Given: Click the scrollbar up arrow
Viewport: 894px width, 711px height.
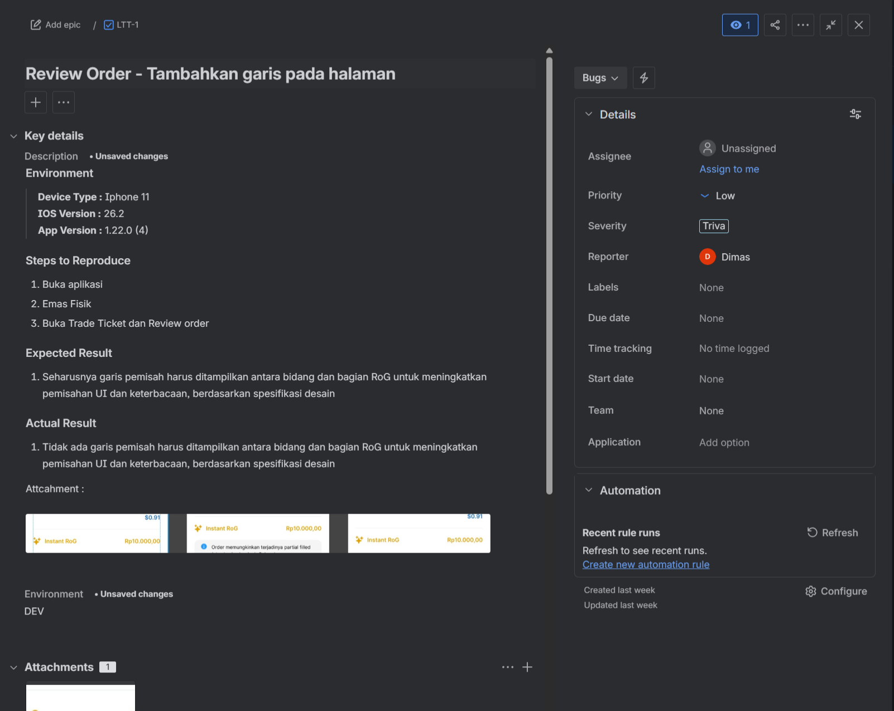Looking at the screenshot, I should point(549,51).
